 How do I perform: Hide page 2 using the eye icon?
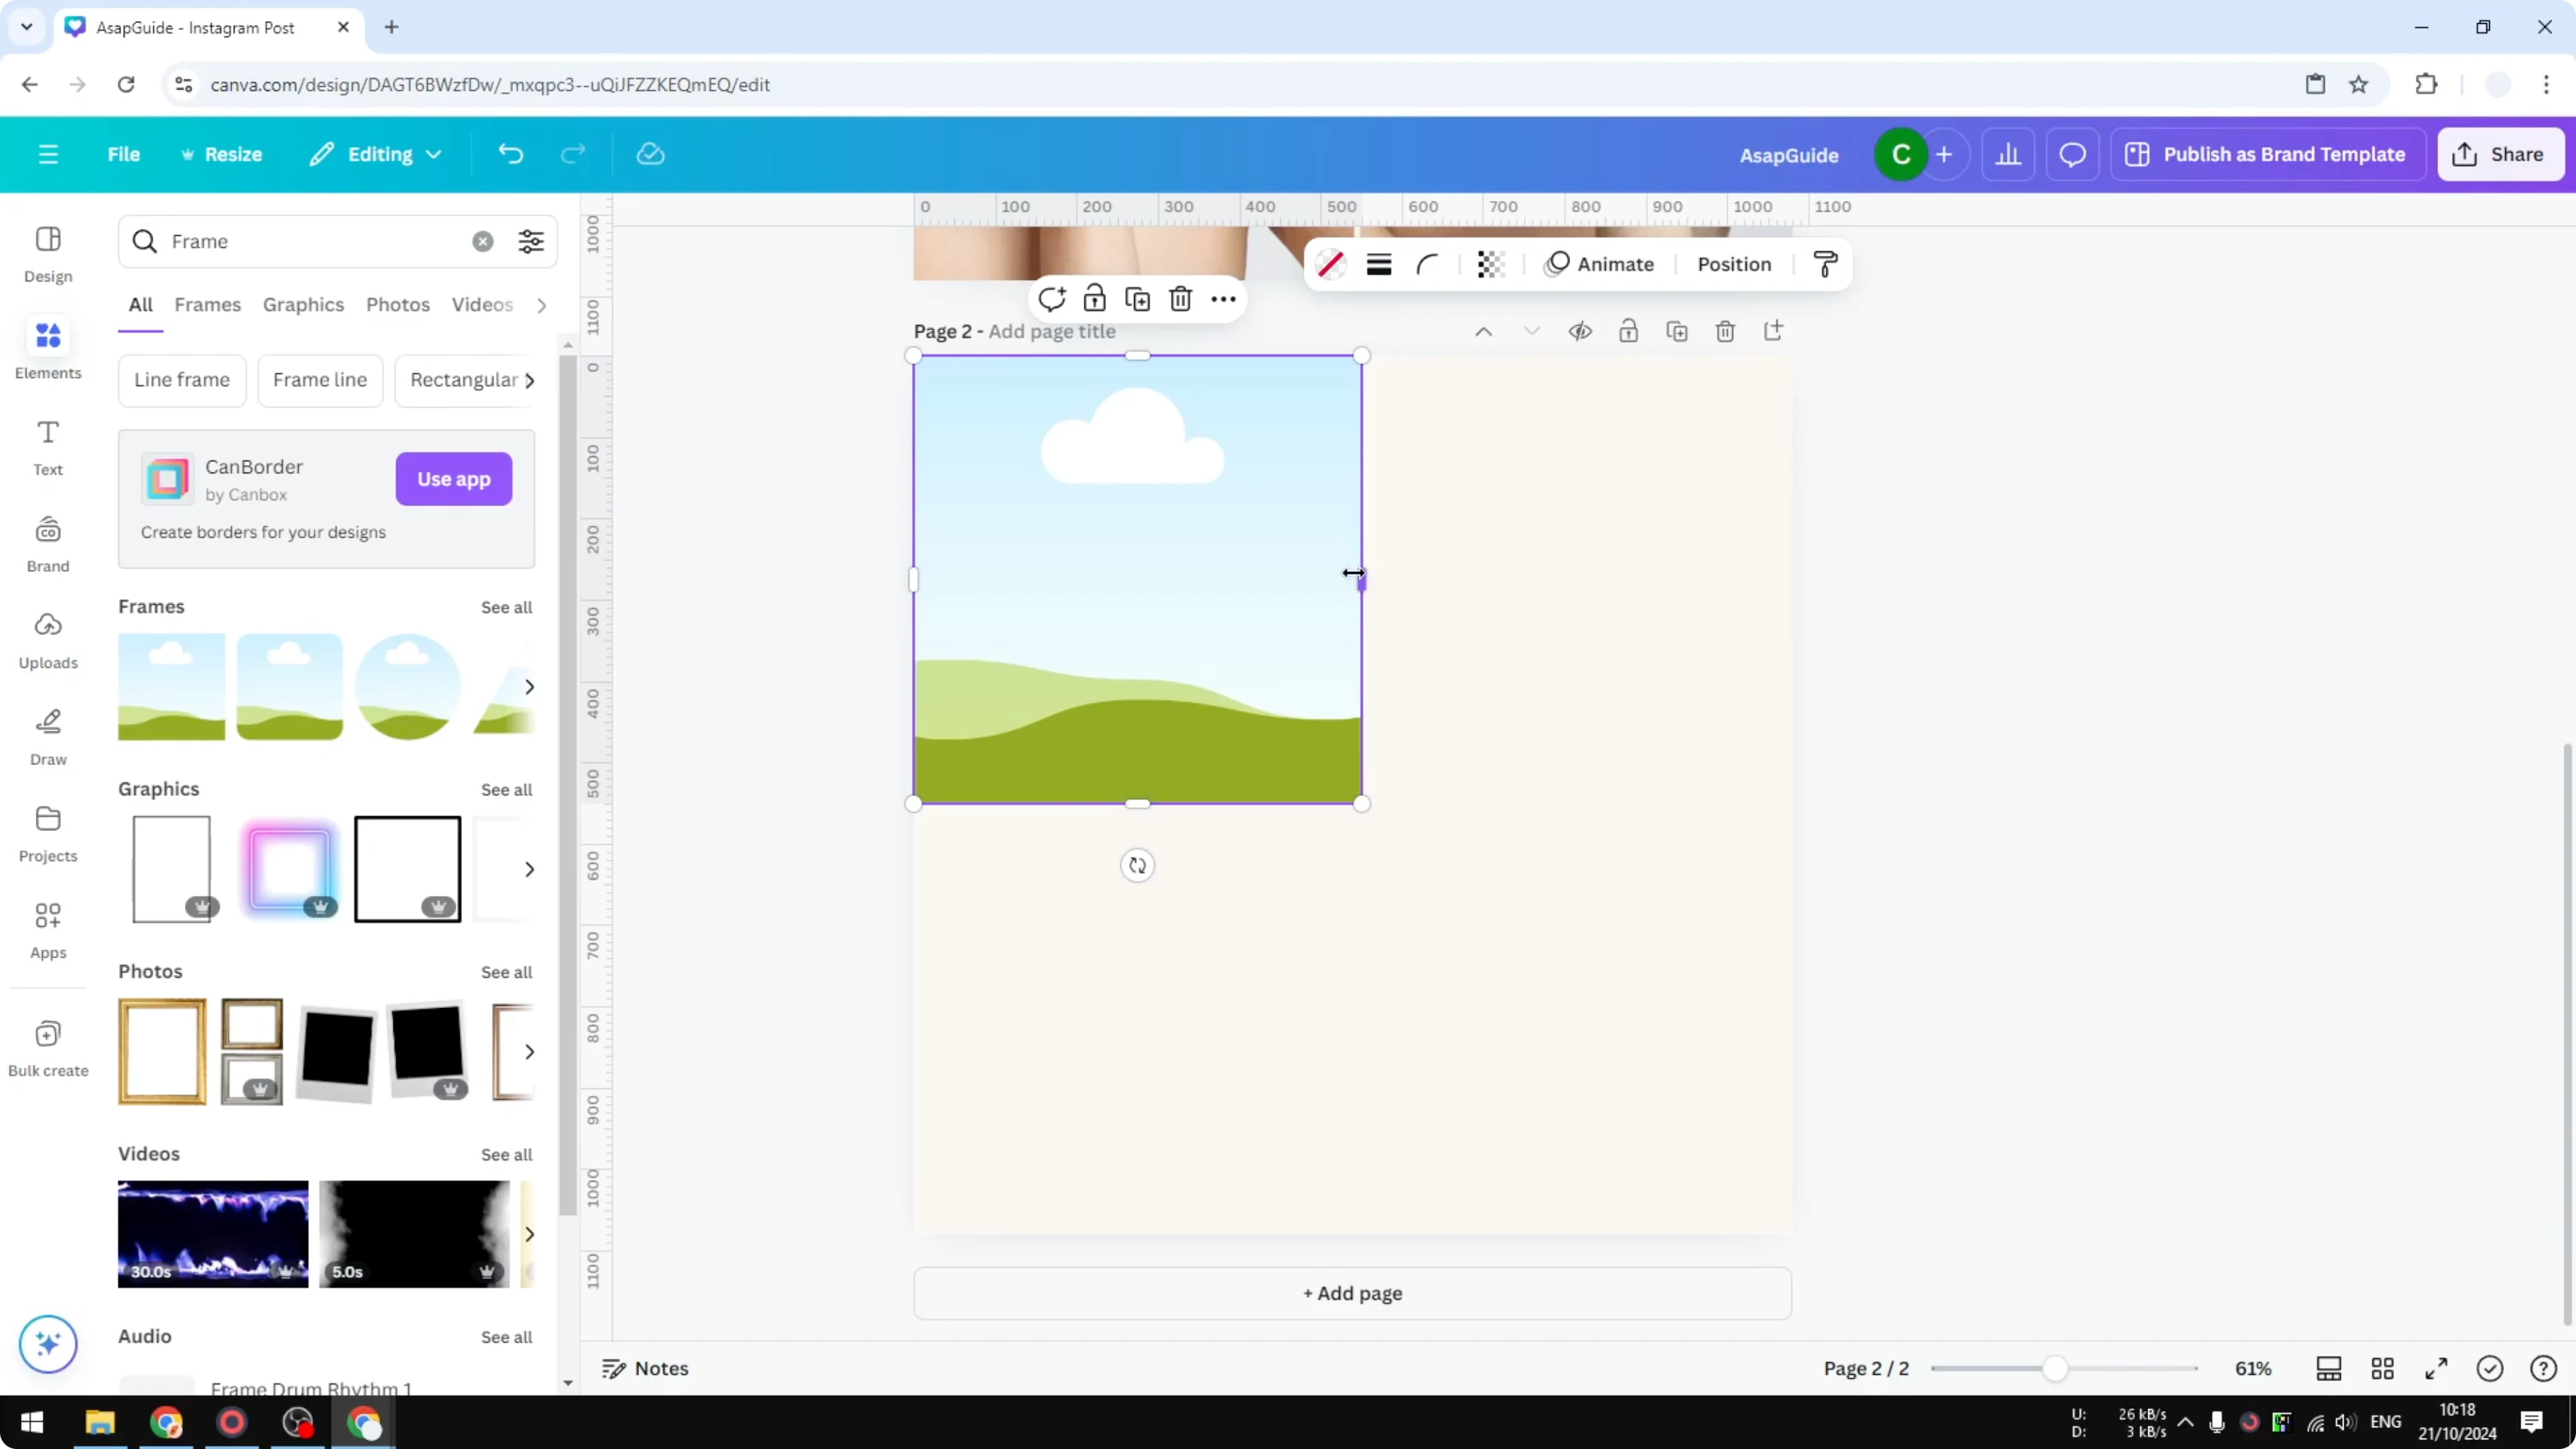click(x=1580, y=330)
